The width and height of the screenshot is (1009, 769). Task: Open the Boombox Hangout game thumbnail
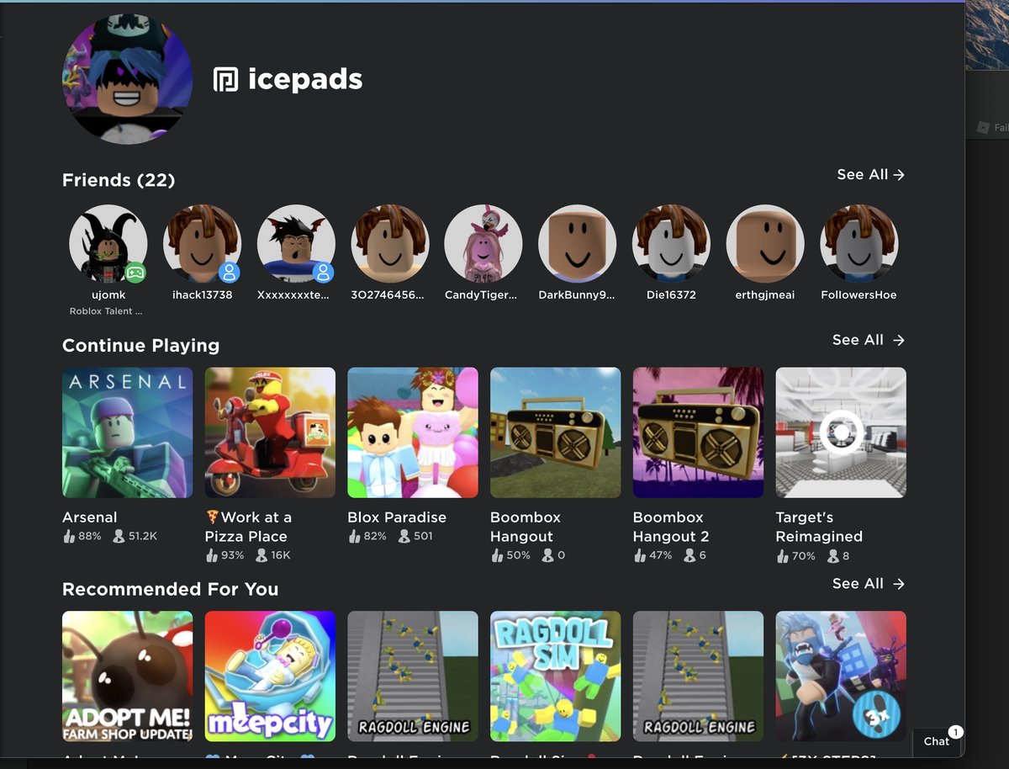(556, 432)
